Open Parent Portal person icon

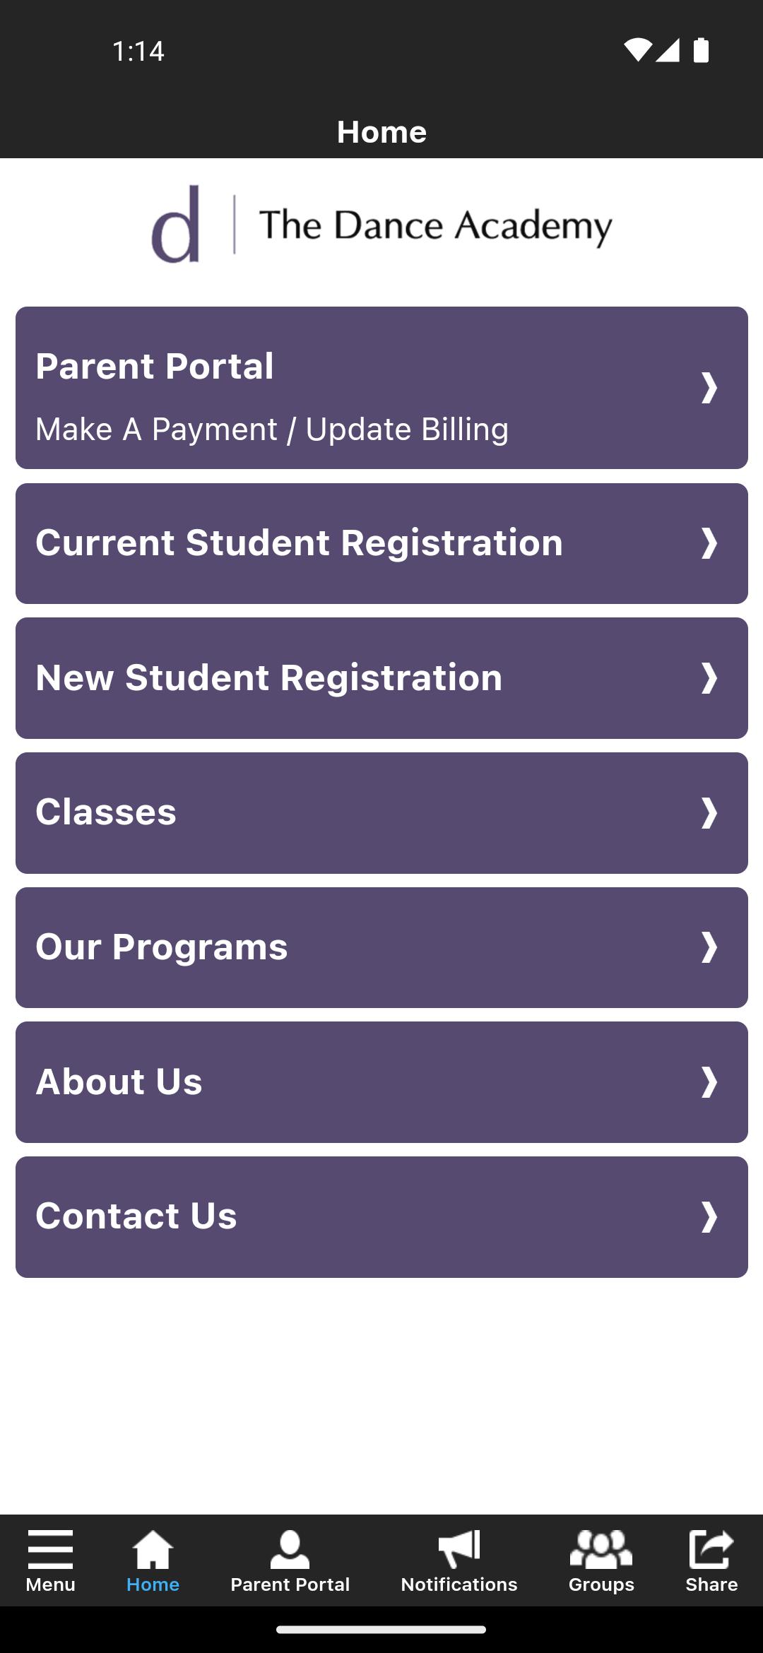coord(290,1550)
